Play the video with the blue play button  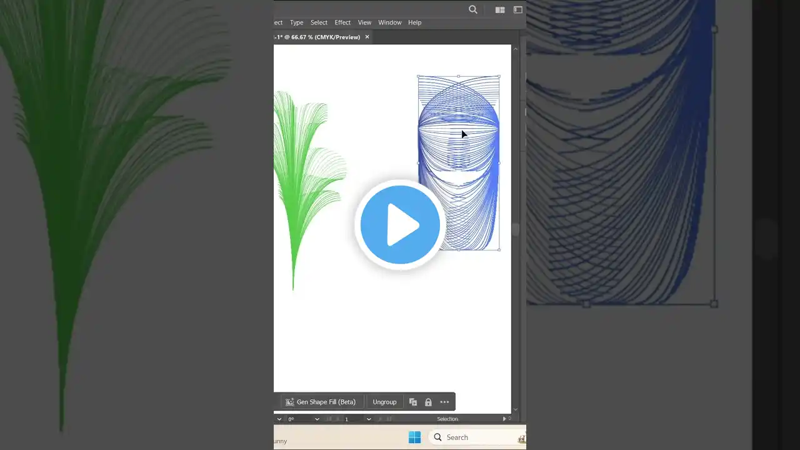click(x=400, y=225)
